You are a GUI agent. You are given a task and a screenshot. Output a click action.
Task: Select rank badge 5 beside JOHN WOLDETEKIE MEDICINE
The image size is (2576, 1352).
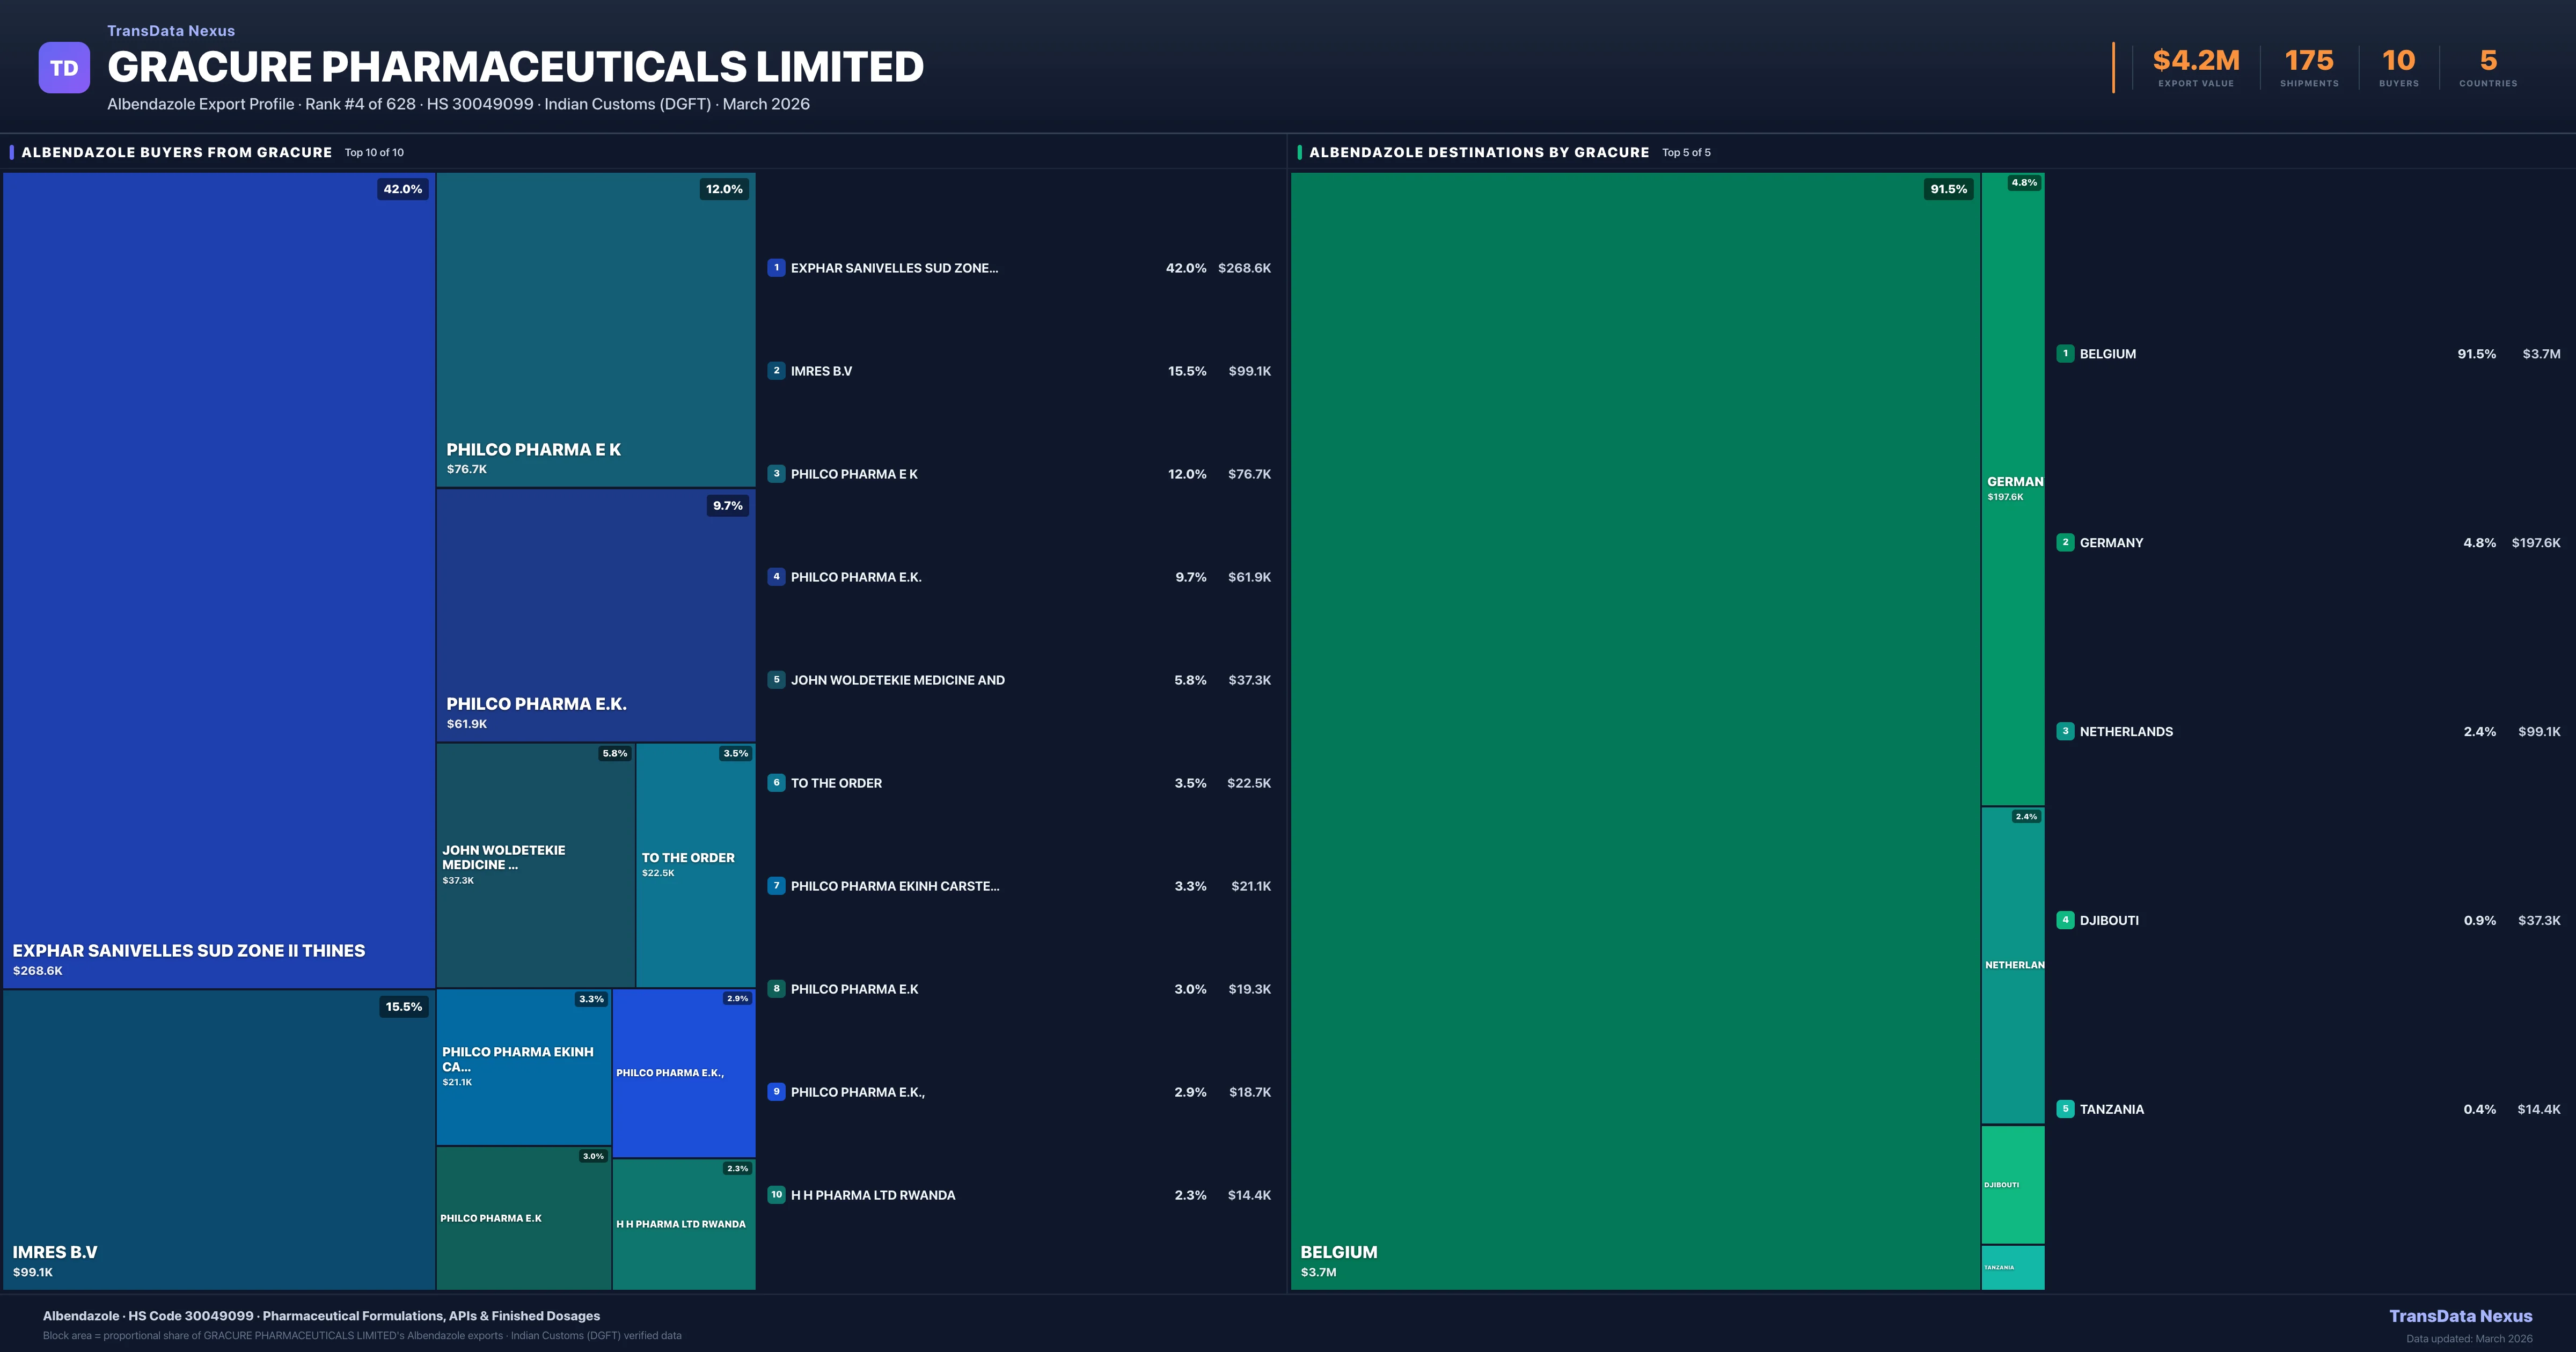(x=777, y=680)
